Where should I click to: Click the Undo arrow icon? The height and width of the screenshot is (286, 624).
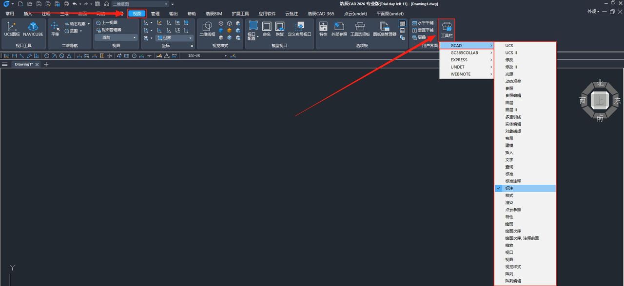[x=75, y=4]
